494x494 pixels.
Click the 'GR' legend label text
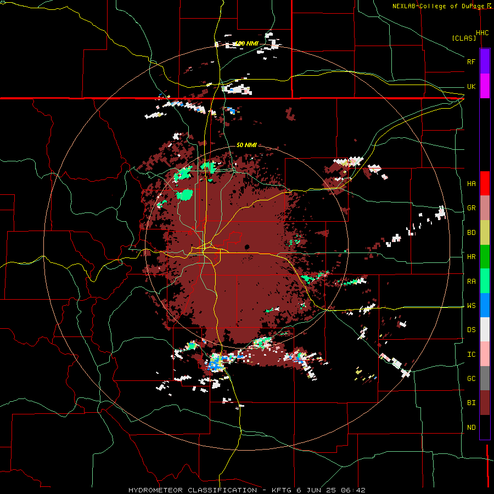click(471, 208)
